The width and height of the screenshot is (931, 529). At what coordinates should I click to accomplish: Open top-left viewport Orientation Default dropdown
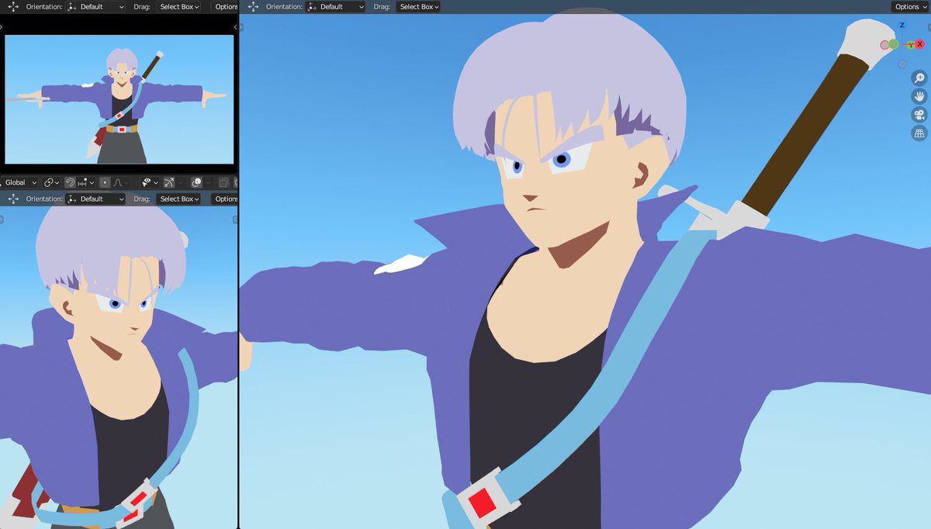click(95, 6)
